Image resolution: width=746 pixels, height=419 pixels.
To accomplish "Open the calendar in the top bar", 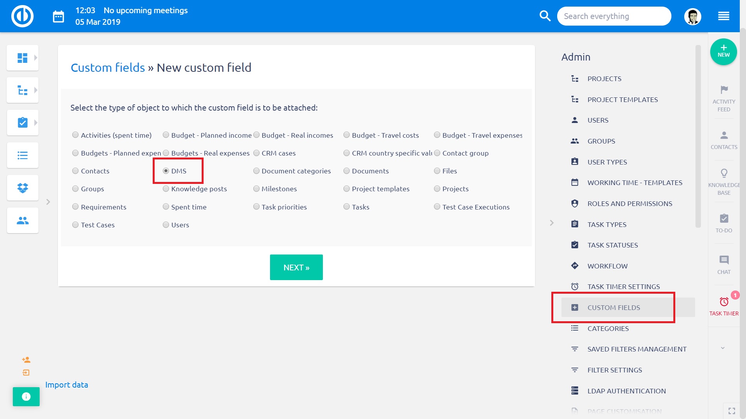I will pos(58,16).
